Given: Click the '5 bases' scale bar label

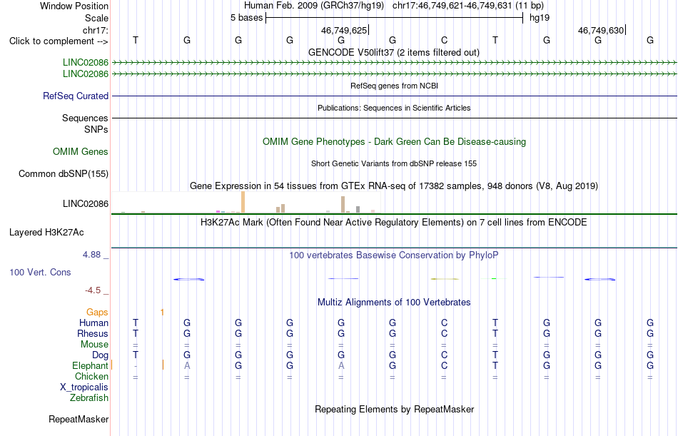Looking at the screenshot, I should point(246,18).
